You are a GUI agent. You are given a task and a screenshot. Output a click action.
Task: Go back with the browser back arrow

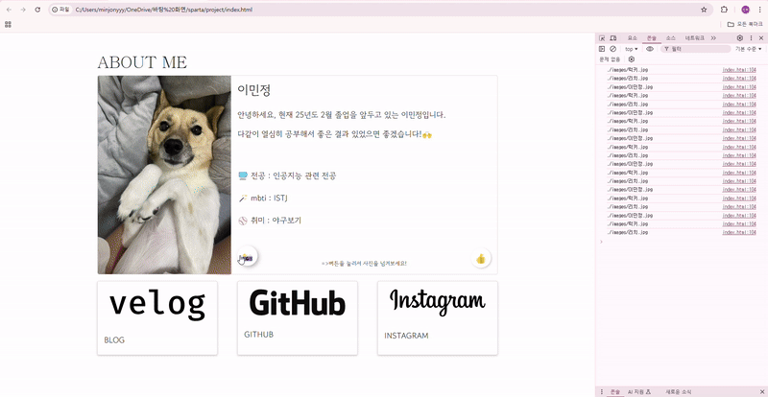(x=9, y=10)
